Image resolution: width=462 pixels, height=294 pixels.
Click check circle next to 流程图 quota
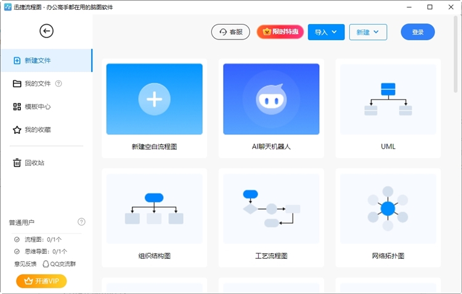17,239
